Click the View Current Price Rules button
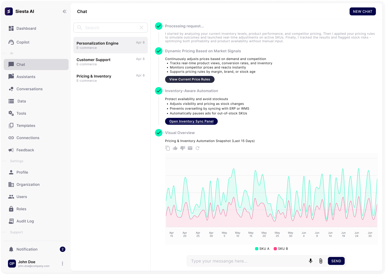This screenshot has height=275, width=386. pyautogui.click(x=190, y=79)
